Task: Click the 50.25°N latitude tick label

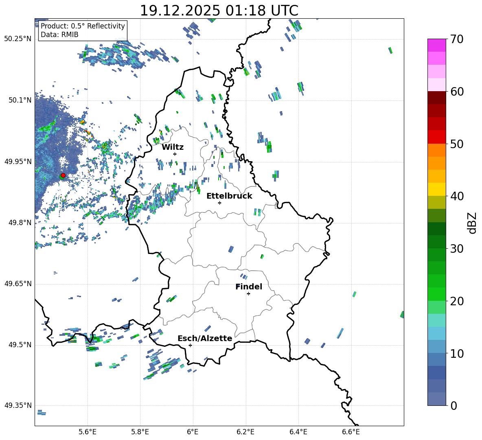Action: click(x=18, y=39)
